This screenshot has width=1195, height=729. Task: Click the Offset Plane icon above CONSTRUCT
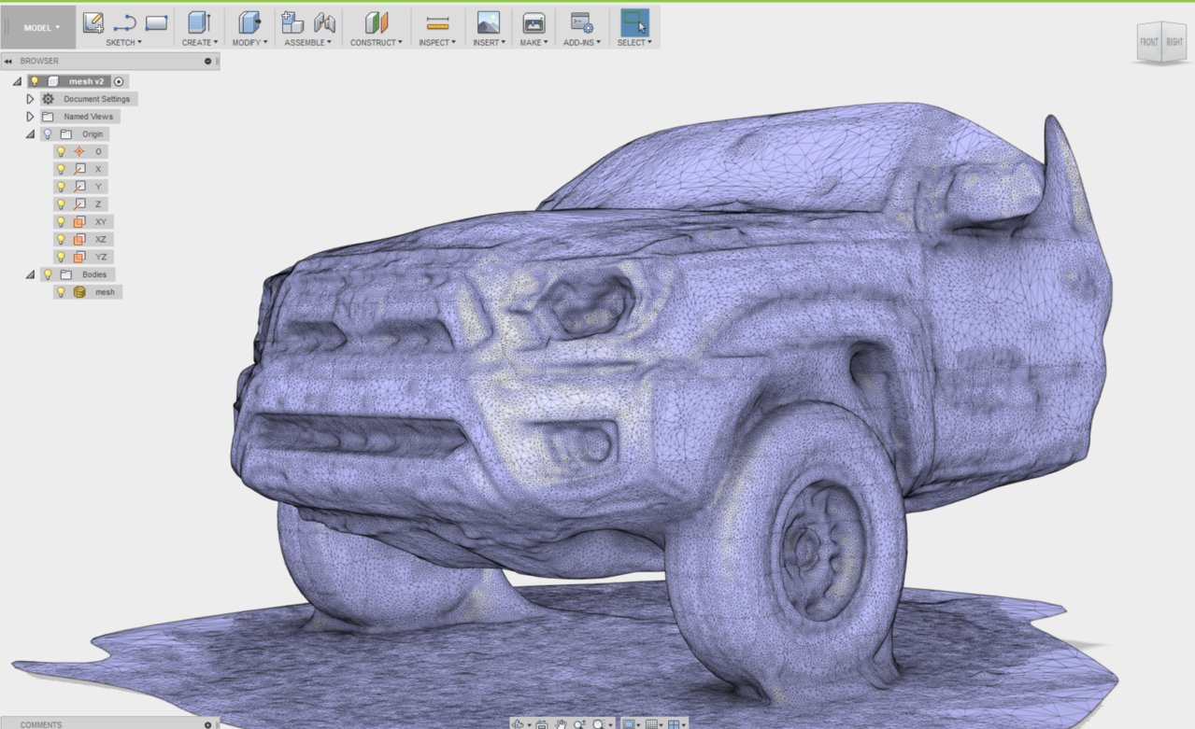377,22
